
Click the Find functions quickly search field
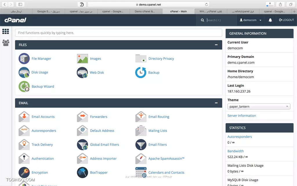click(119, 33)
